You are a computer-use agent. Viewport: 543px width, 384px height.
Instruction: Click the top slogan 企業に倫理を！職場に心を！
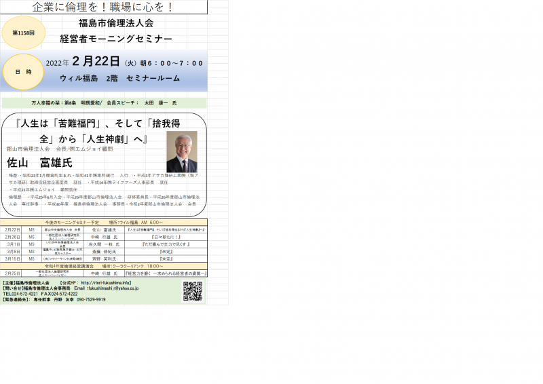pyautogui.click(x=103, y=7)
